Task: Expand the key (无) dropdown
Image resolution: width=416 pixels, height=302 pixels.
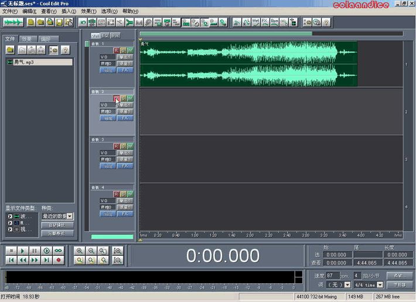Action: pyautogui.click(x=347, y=285)
